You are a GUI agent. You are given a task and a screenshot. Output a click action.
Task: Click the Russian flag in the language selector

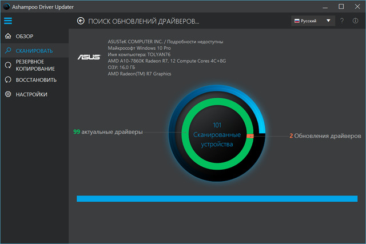pyautogui.click(x=297, y=21)
